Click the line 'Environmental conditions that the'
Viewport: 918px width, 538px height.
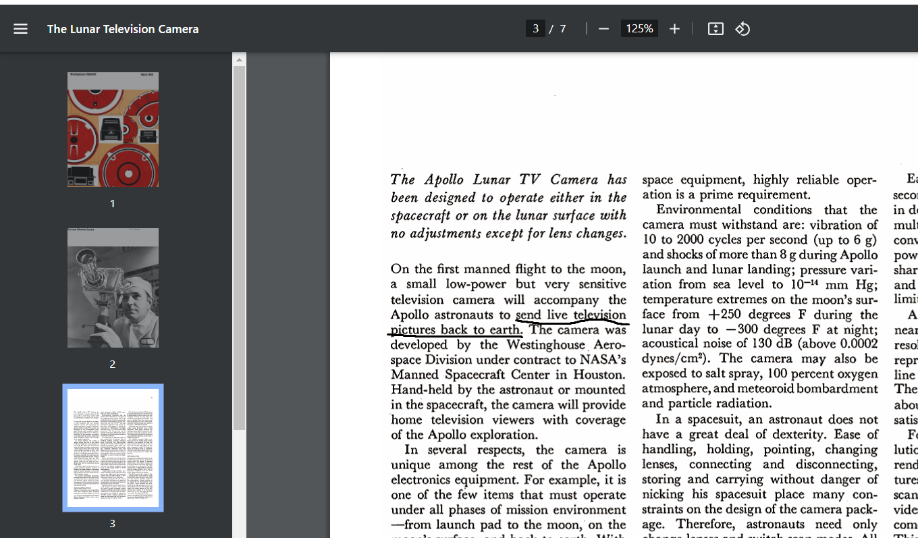[x=767, y=209]
